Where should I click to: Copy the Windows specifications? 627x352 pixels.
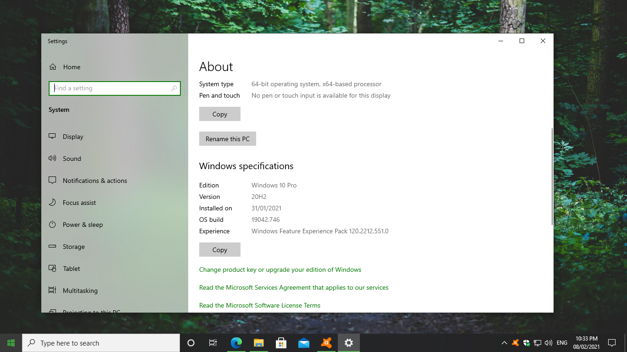click(x=220, y=250)
